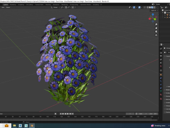Open object type visibility dropdown
This screenshot has height=128, width=170.
click(130, 7)
